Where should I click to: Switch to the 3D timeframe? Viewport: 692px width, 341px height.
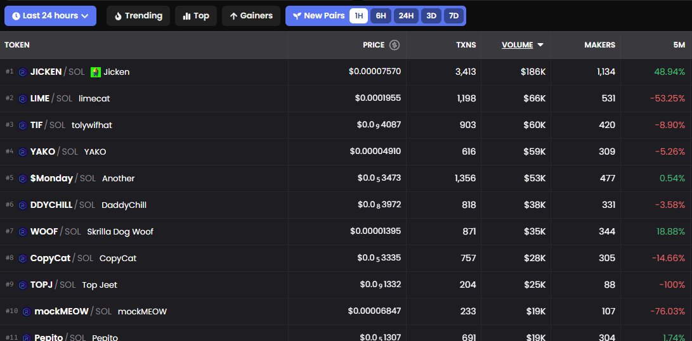pos(431,16)
